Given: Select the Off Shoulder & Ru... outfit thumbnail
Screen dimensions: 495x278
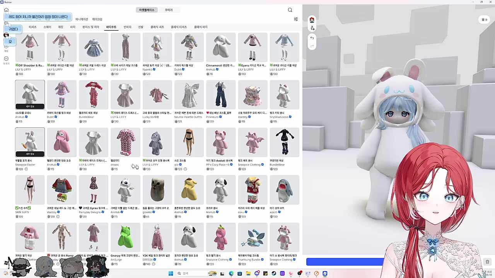Looking at the screenshot, I should 30,47.
